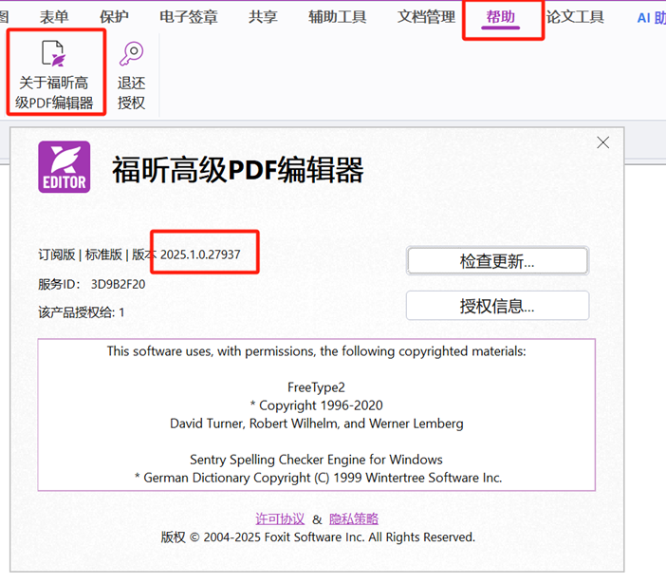Open the AI 助手 tab
The image size is (666, 584).
(651, 18)
